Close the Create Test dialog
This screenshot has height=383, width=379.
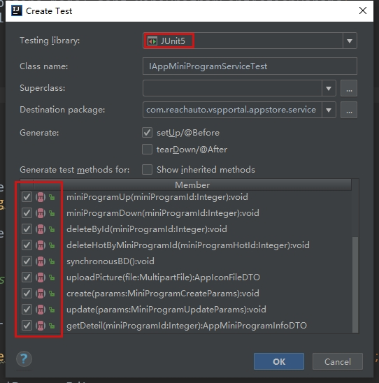[363, 10]
